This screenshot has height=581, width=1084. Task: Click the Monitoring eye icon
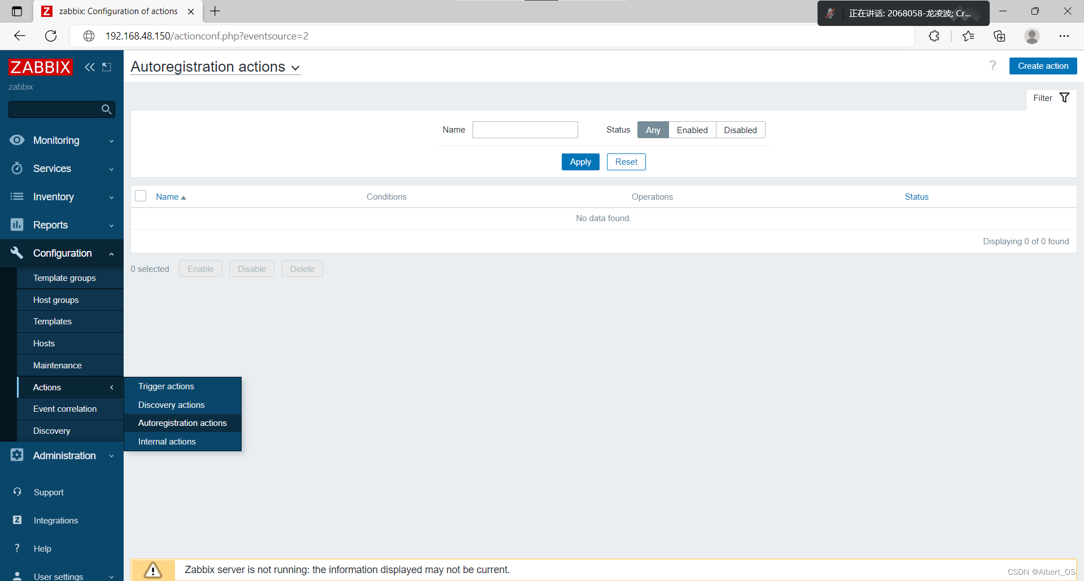[x=17, y=140]
